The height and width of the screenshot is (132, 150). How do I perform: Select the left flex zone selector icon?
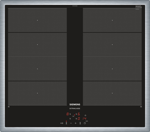point(66,123)
